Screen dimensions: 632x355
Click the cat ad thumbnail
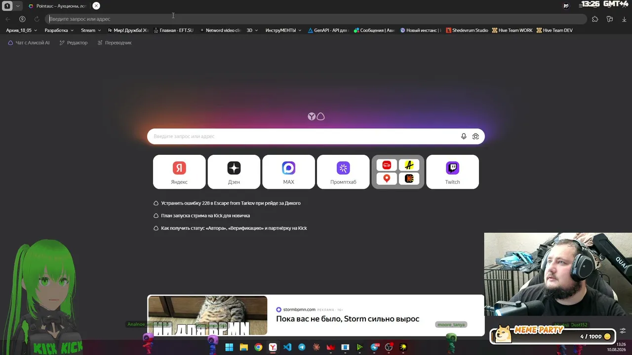(208, 316)
